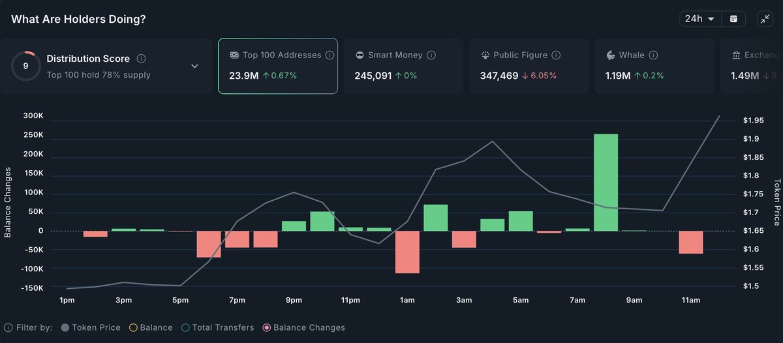Click the "What Are Holders Doing?" title
This screenshot has height=343, width=783.
click(78, 19)
